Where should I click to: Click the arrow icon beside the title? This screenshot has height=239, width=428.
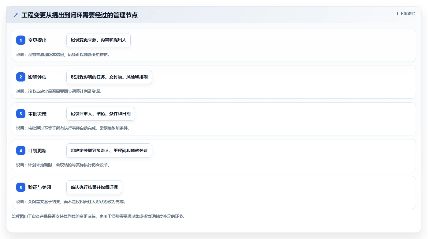(x=16, y=15)
